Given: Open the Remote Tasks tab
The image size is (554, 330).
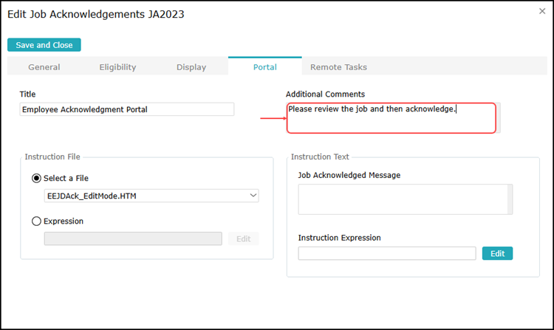Looking at the screenshot, I should 338,67.
